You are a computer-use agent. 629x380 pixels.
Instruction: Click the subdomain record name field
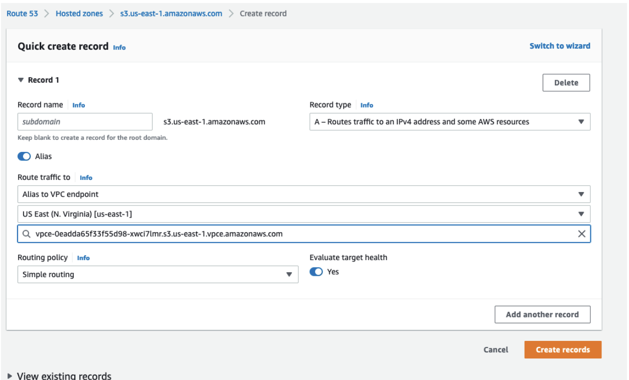tap(85, 122)
